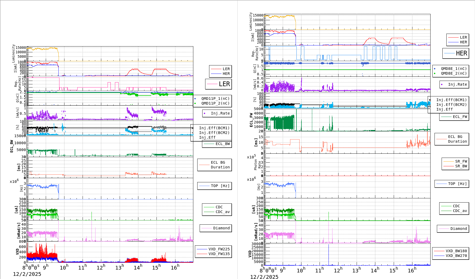Select the CDC_av legend entry in left panel
This screenshot has height=279, width=475.
[223, 212]
